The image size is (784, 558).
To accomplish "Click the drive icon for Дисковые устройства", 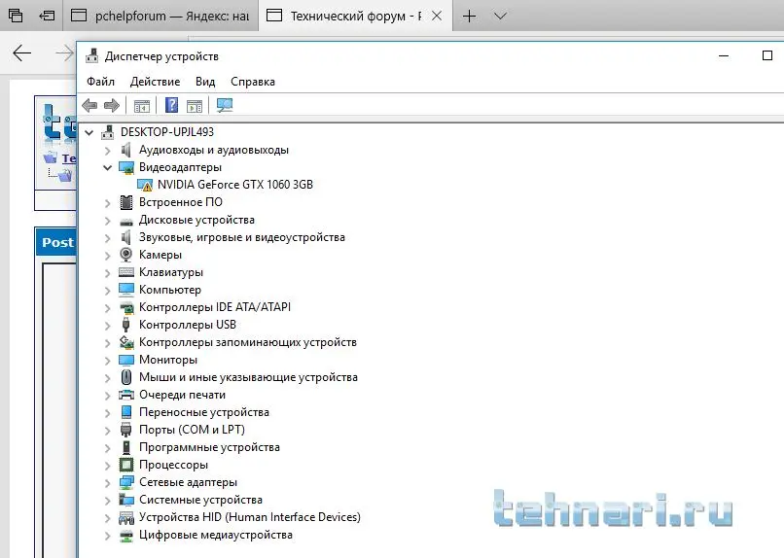I will pyautogui.click(x=126, y=221).
